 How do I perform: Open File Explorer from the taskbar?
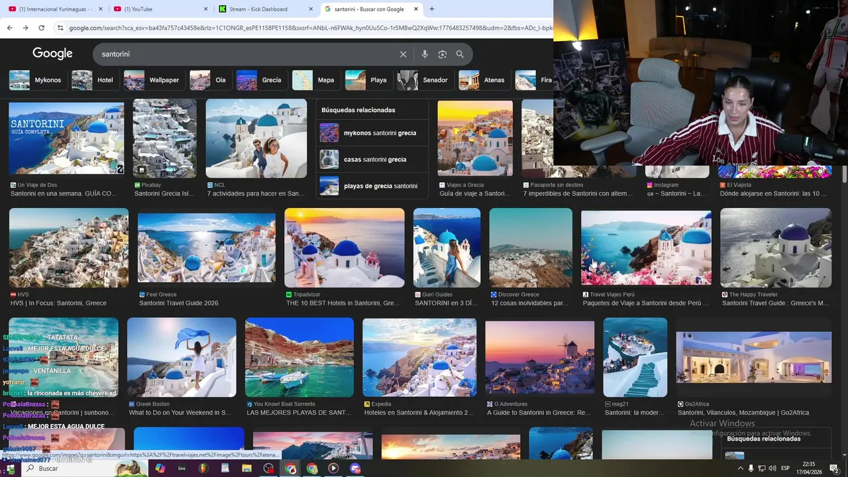click(x=246, y=468)
